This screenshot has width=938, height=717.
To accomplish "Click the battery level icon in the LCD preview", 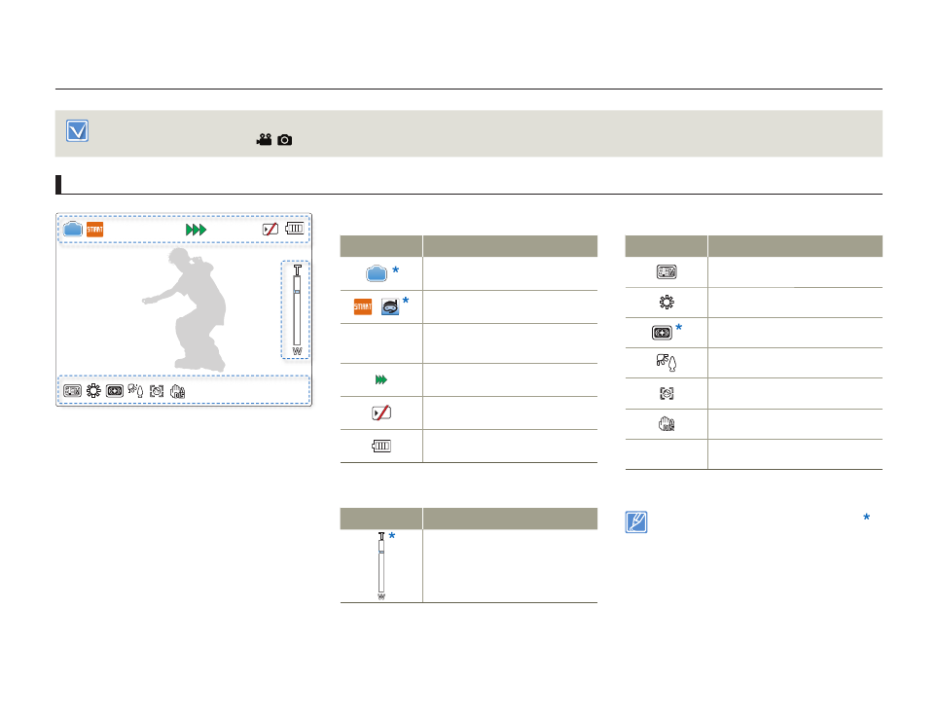I will pyautogui.click(x=295, y=230).
